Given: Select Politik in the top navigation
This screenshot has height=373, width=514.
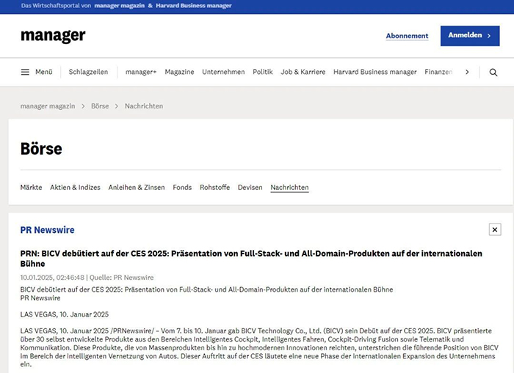Looking at the screenshot, I should coord(262,72).
